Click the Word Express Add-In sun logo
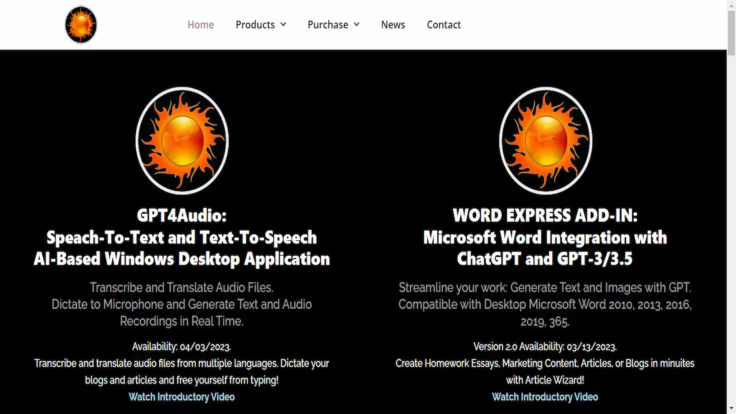Image resolution: width=736 pixels, height=414 pixels. [x=545, y=141]
